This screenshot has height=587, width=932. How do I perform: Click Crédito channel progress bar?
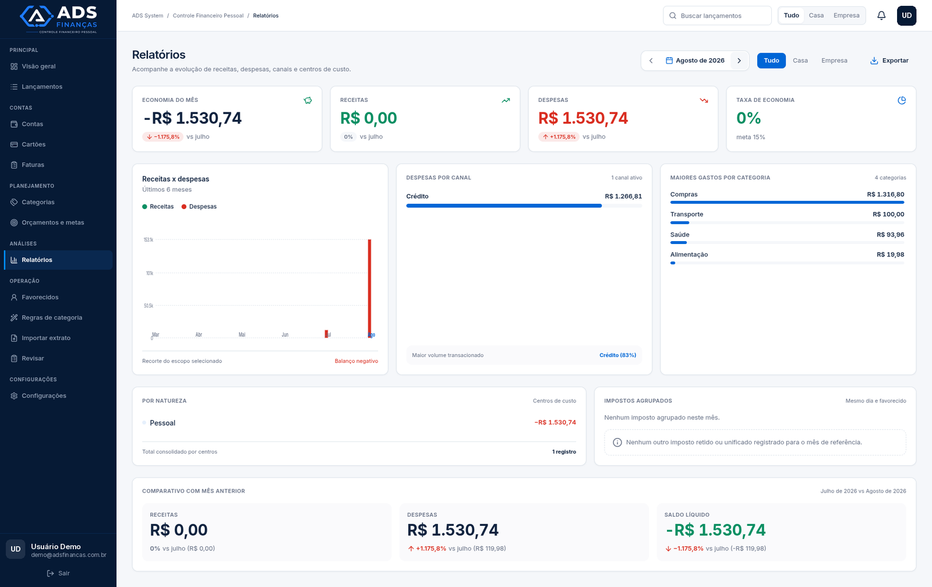(524, 206)
